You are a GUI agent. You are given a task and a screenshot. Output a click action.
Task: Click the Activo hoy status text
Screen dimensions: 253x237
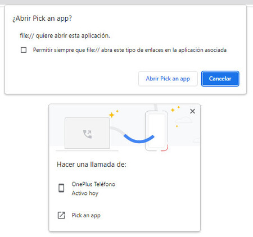pos(85,193)
